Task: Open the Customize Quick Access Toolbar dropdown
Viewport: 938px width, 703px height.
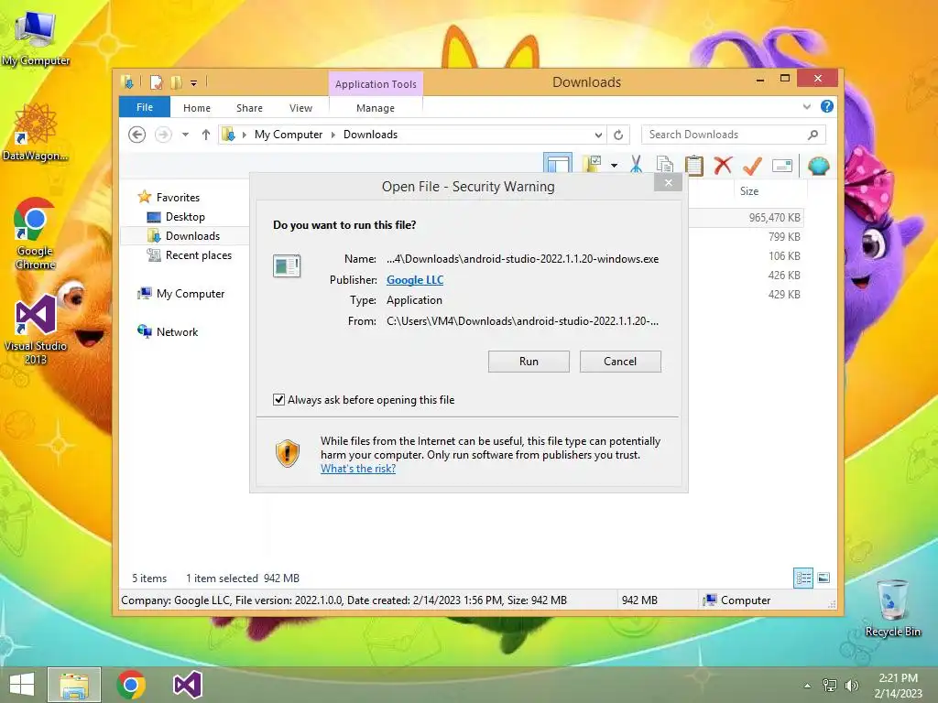Action: [194, 83]
